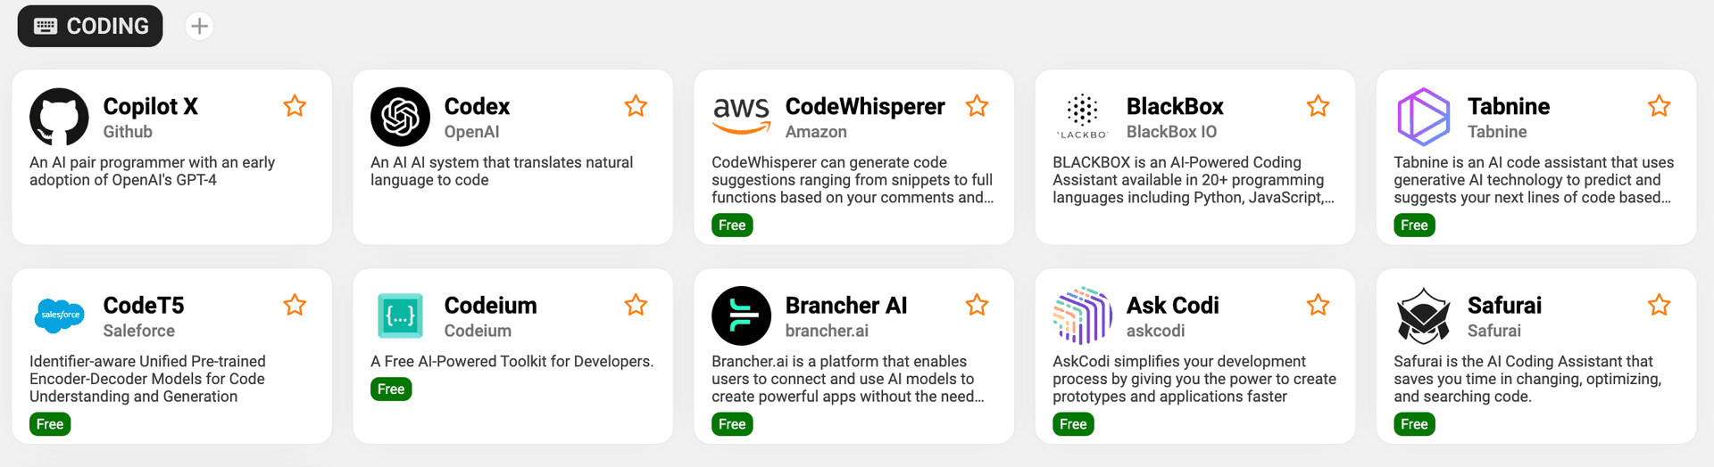This screenshot has height=467, width=1714.
Task: Click the teal Codeium braces logo
Action: [x=400, y=315]
